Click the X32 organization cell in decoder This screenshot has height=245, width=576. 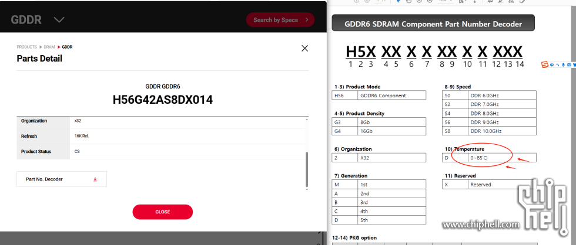pyautogui.click(x=391, y=158)
